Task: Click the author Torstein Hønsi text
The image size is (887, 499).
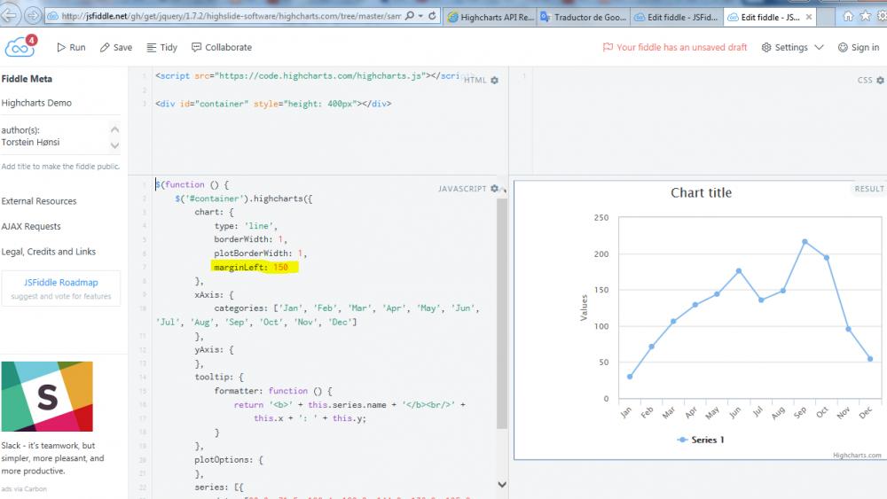Action: point(30,143)
